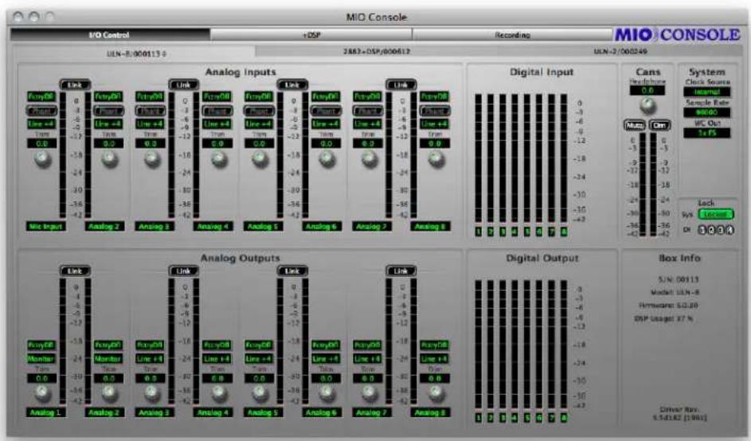Screen dimensions: 751x441
Task: Select the ULN-2/000249 box tab
Action: click(620, 51)
